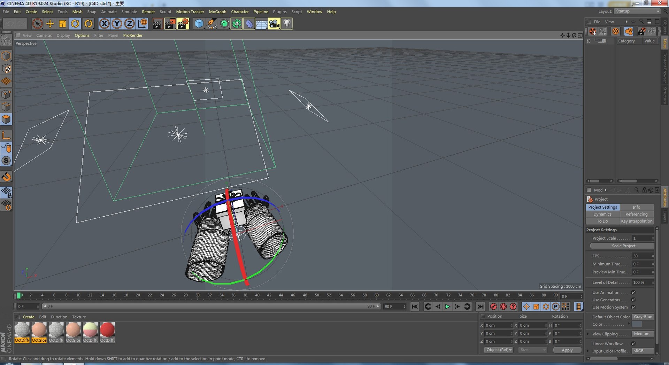Switch to Polygons mode
The width and height of the screenshot is (669, 365).
pos(6,119)
